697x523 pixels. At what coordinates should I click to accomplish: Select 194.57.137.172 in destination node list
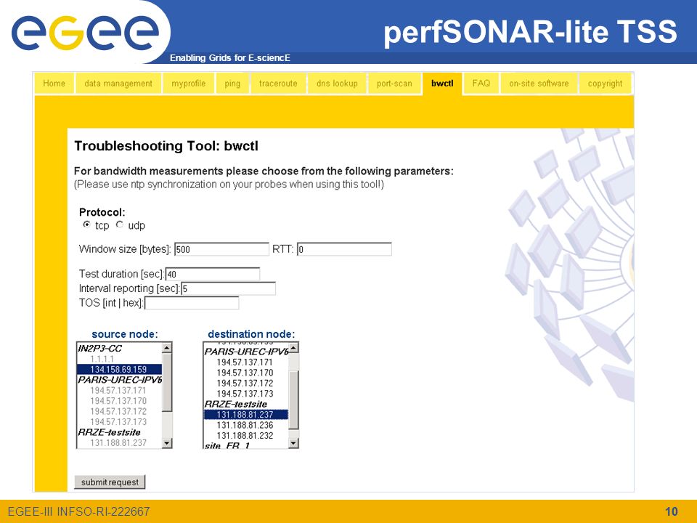(246, 384)
